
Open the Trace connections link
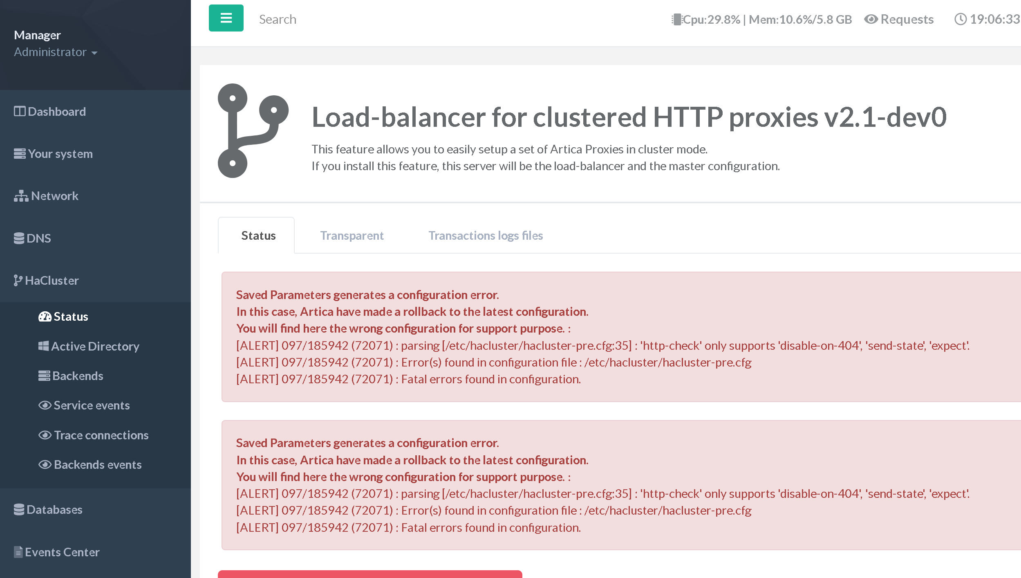tap(101, 435)
